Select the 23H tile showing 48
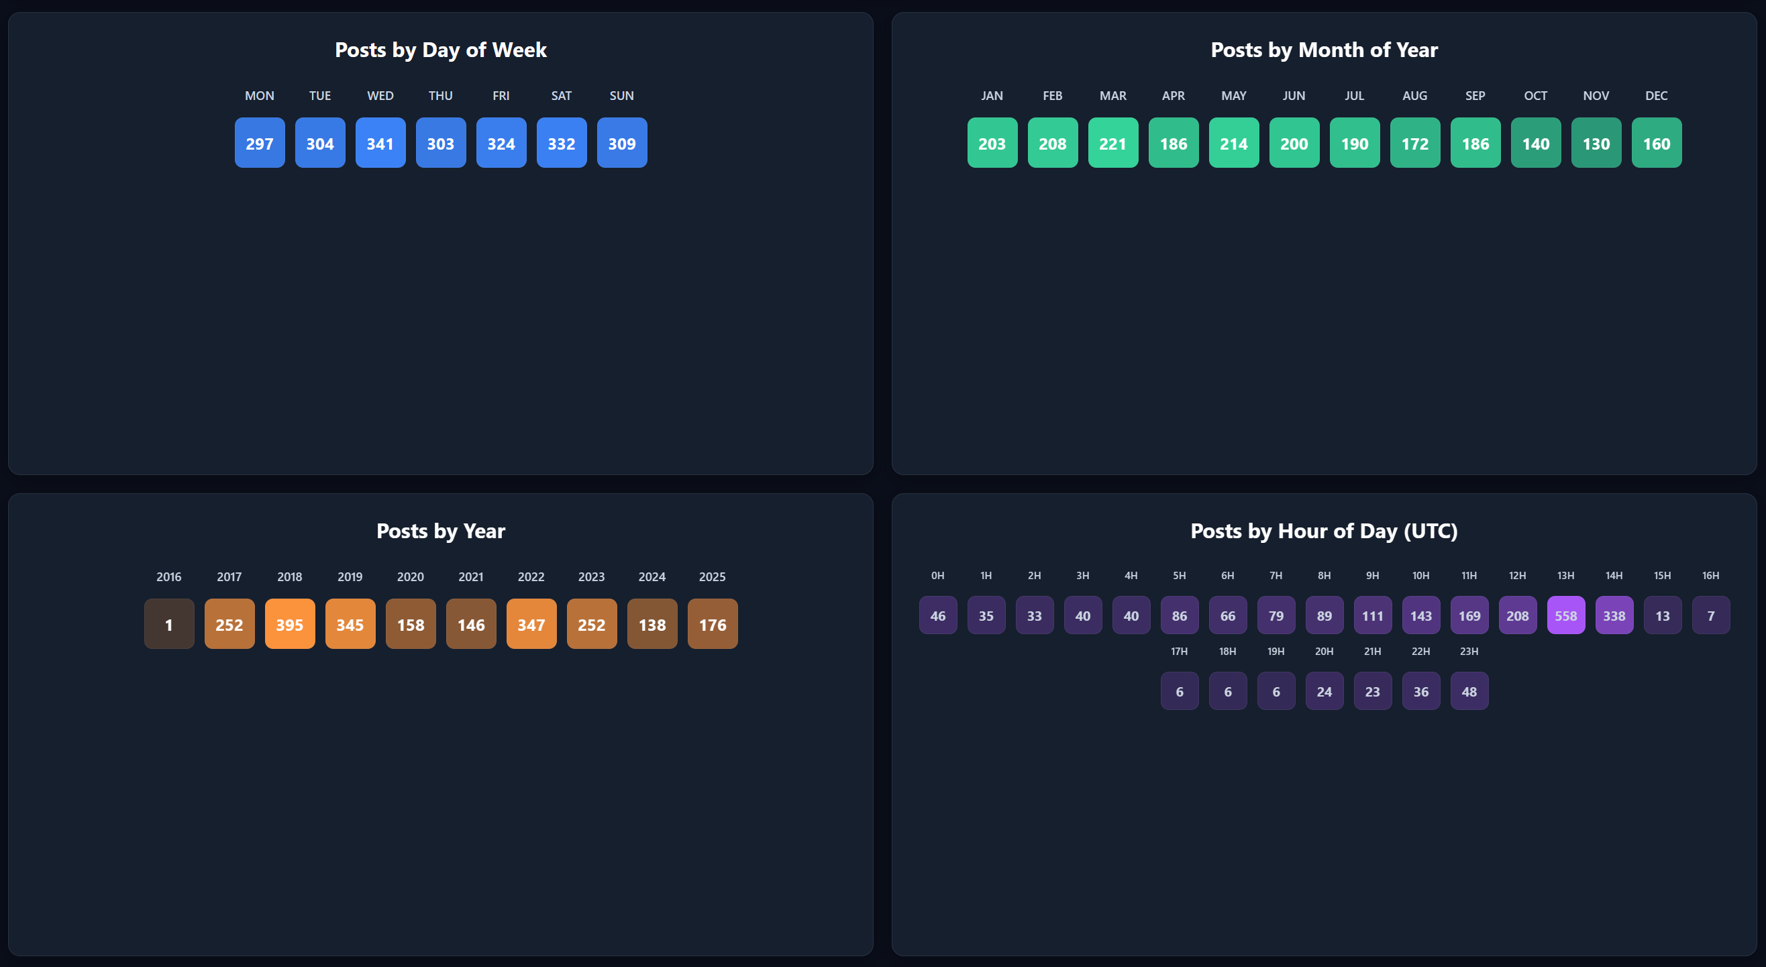This screenshot has width=1766, height=967. point(1469,691)
